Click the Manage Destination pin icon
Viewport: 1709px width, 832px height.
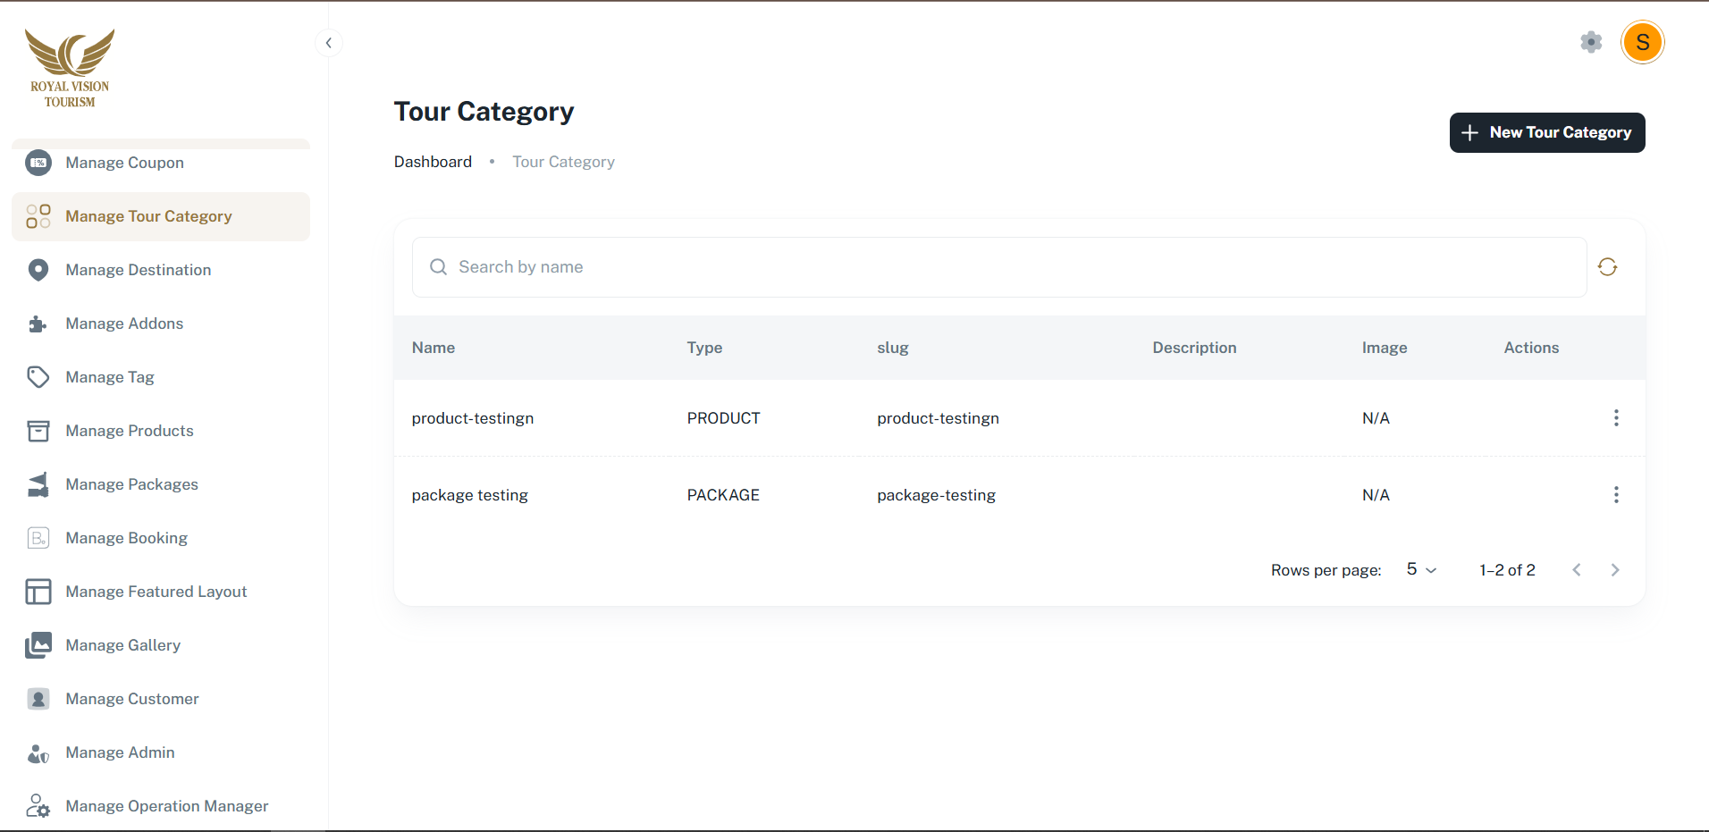[38, 270]
